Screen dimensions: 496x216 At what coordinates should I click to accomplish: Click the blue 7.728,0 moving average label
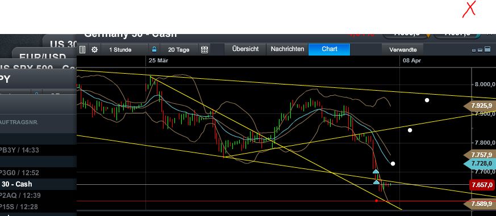(x=480, y=163)
